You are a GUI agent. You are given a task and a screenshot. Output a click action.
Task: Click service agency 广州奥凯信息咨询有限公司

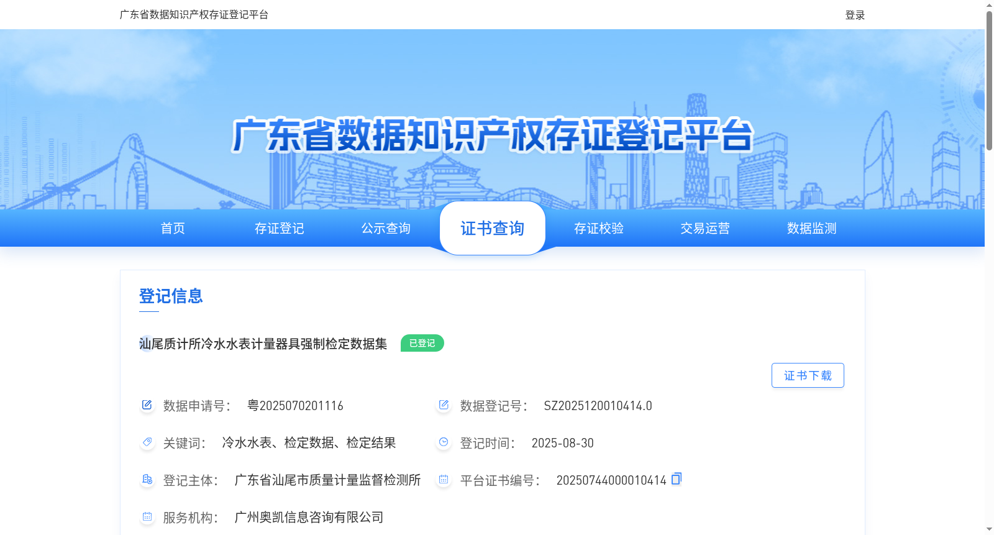309,518
